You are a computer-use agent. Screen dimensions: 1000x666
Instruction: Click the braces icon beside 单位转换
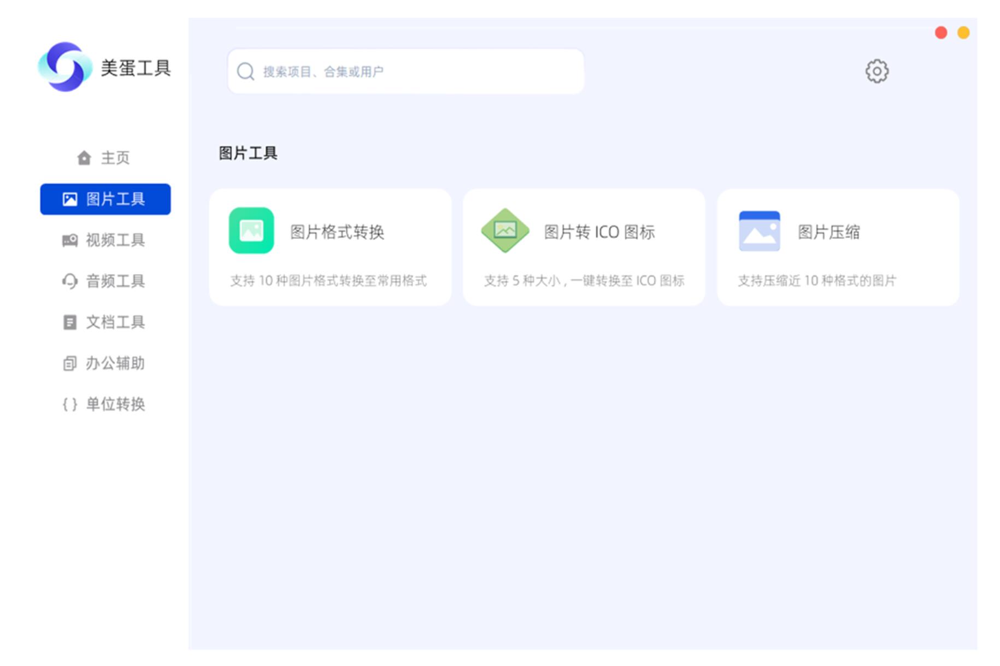pyautogui.click(x=70, y=404)
